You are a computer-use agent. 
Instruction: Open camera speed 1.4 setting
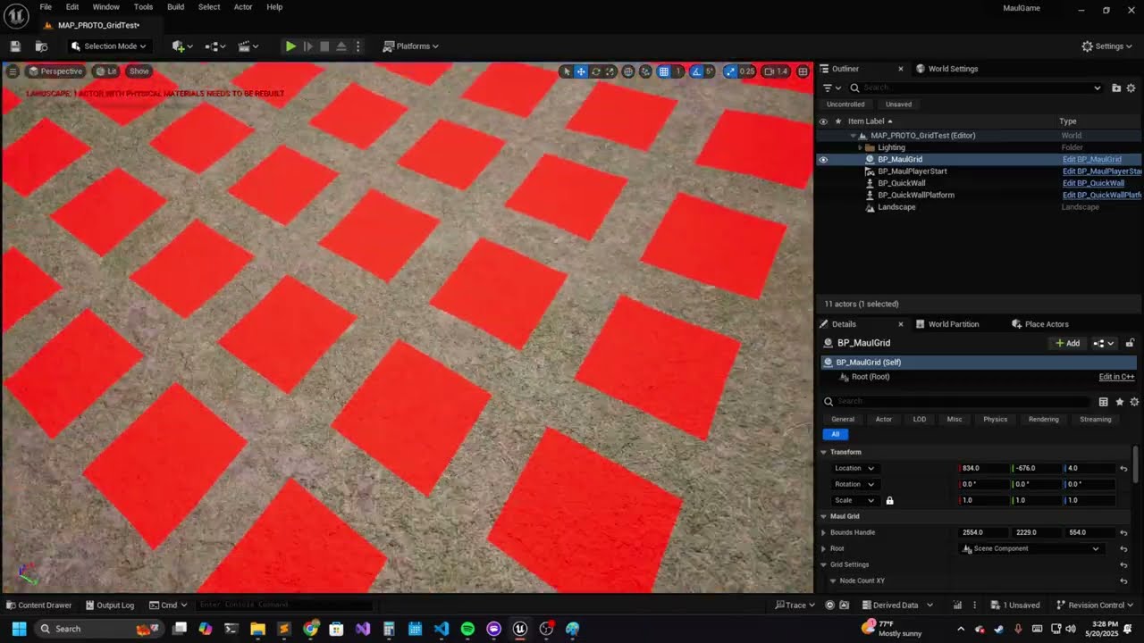776,71
